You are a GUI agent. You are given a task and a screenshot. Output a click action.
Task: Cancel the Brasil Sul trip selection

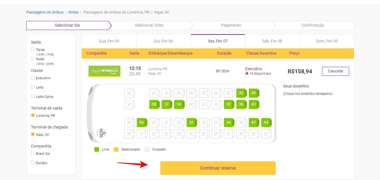(336, 71)
